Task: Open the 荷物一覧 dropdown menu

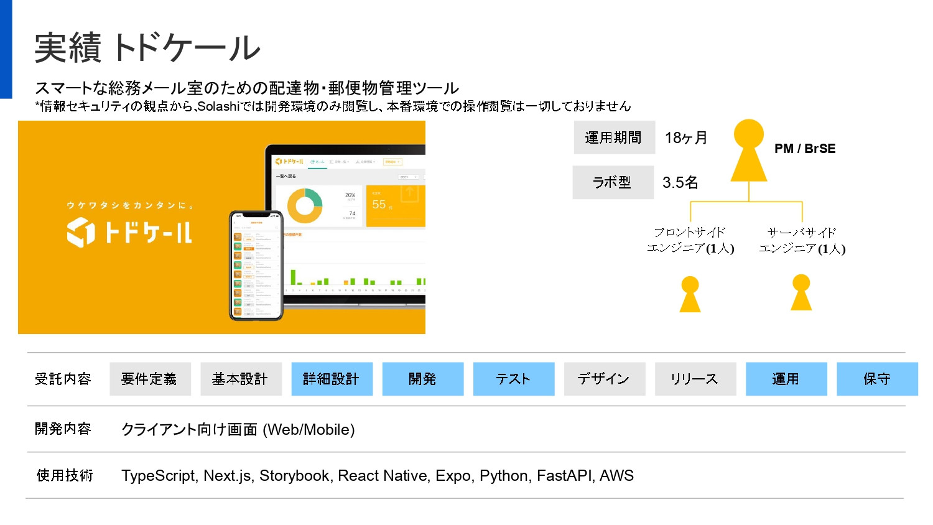Action: 341,162
